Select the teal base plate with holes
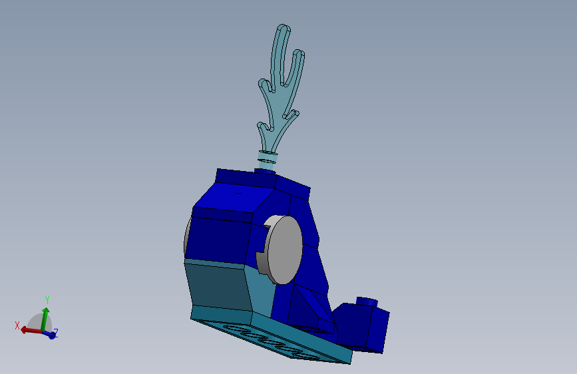 click(271, 335)
